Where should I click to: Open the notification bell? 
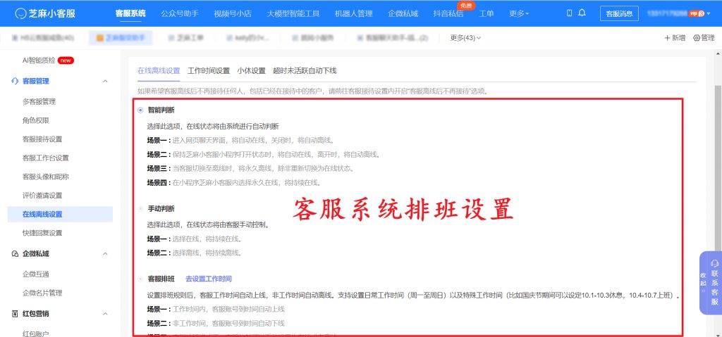[x=582, y=13]
